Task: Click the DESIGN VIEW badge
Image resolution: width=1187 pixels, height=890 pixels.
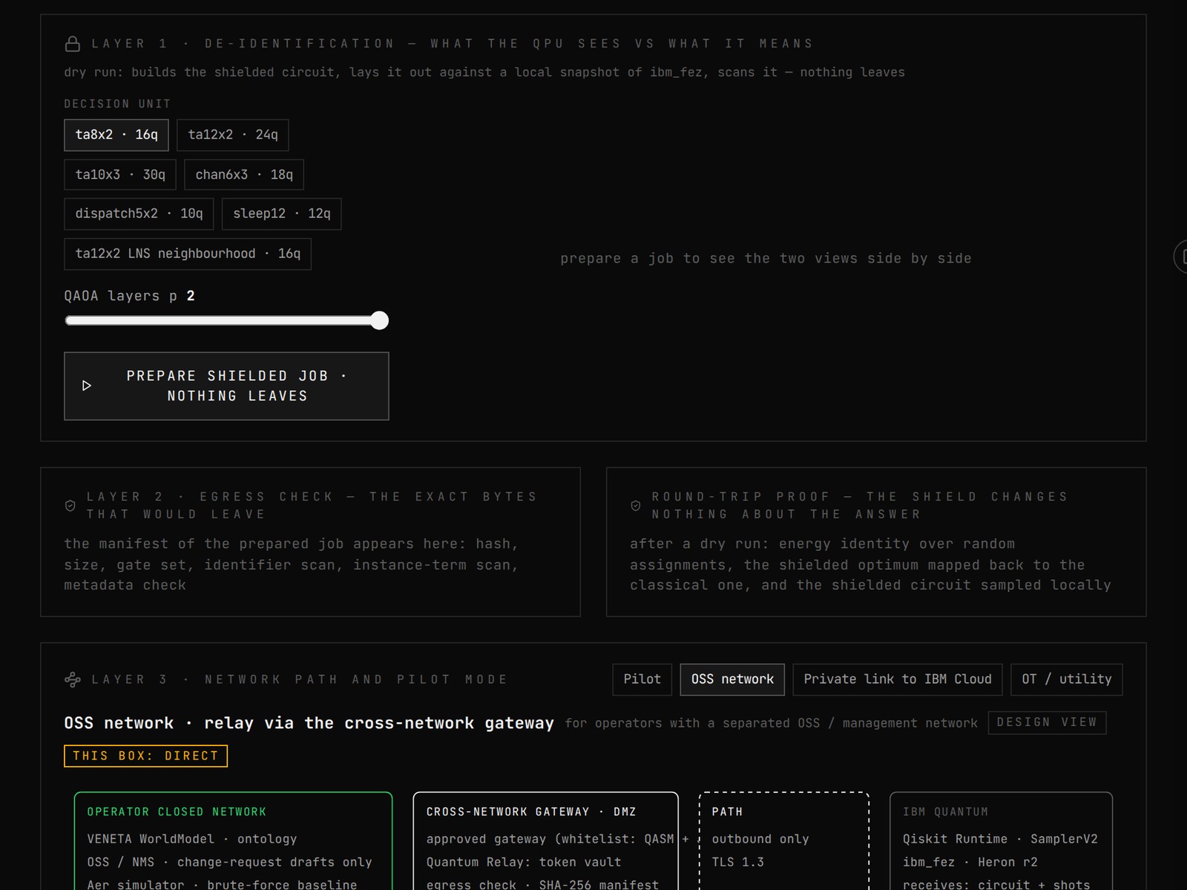Action: coord(1047,722)
